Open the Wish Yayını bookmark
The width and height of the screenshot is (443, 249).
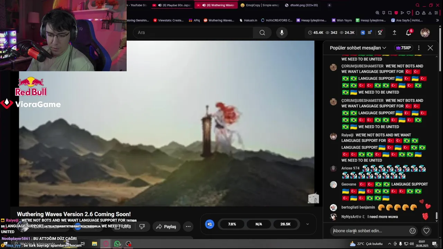pos(342,20)
